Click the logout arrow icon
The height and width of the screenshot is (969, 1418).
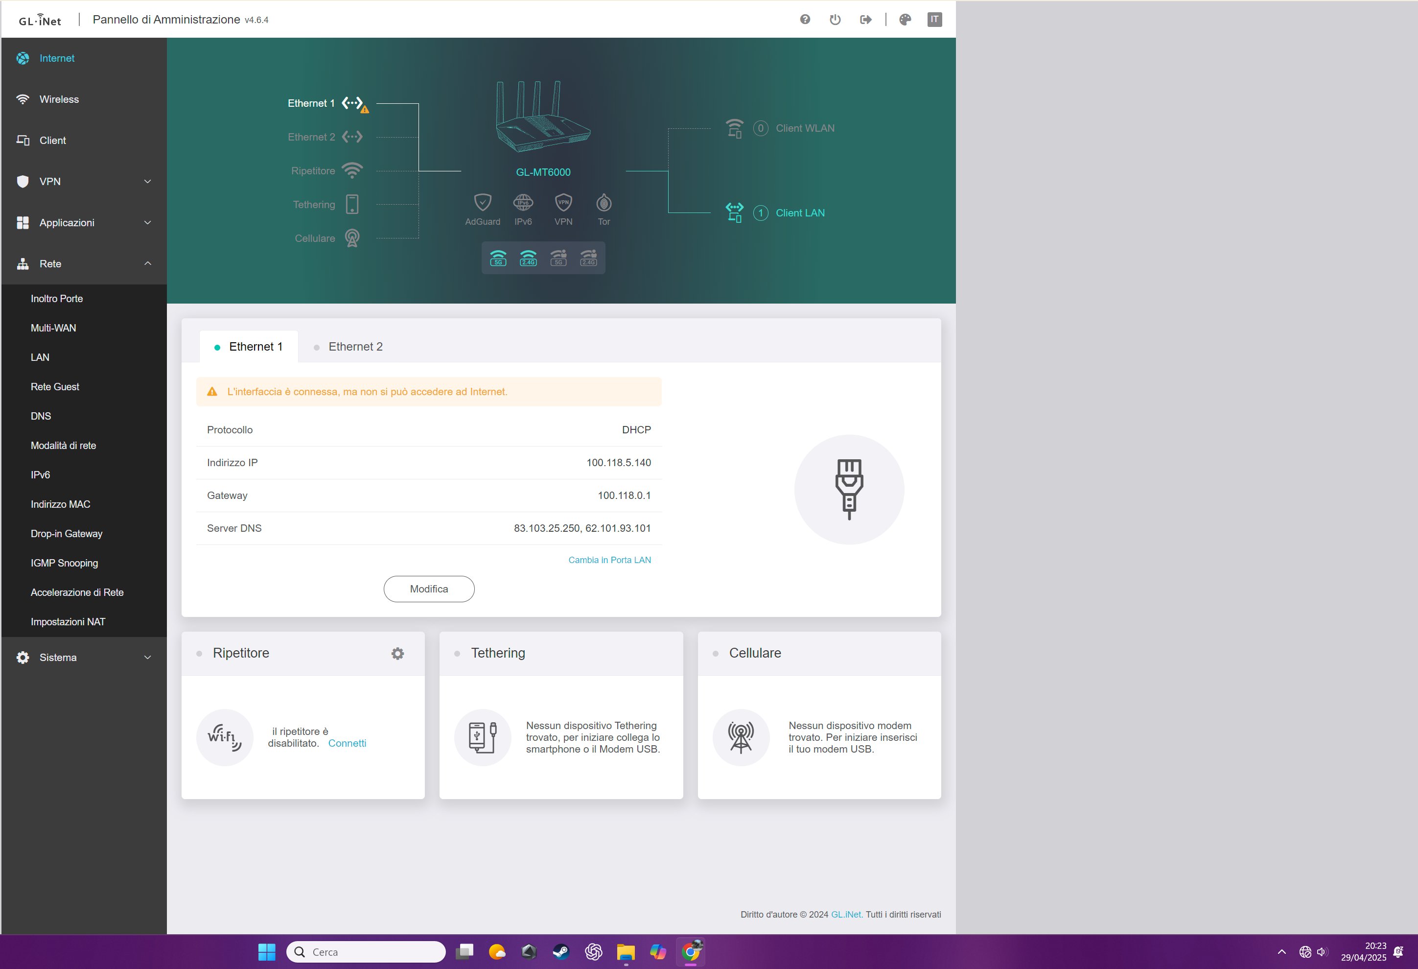click(x=865, y=20)
